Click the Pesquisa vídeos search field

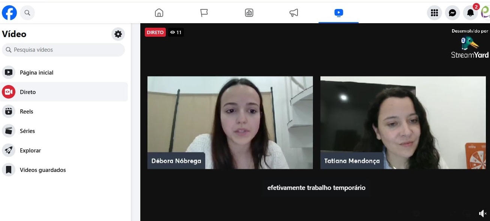tap(64, 50)
